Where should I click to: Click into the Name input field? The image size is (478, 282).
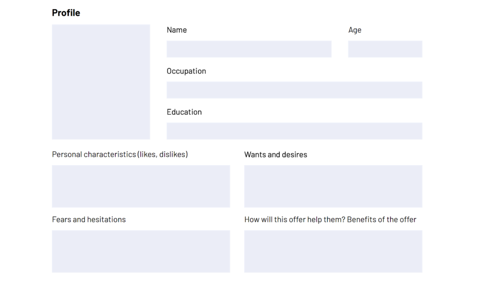[249, 49]
